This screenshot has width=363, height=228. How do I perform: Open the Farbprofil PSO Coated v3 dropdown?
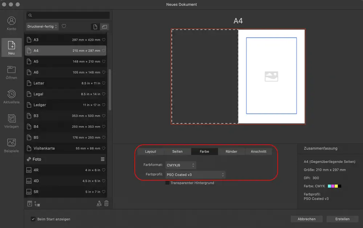tap(195, 175)
